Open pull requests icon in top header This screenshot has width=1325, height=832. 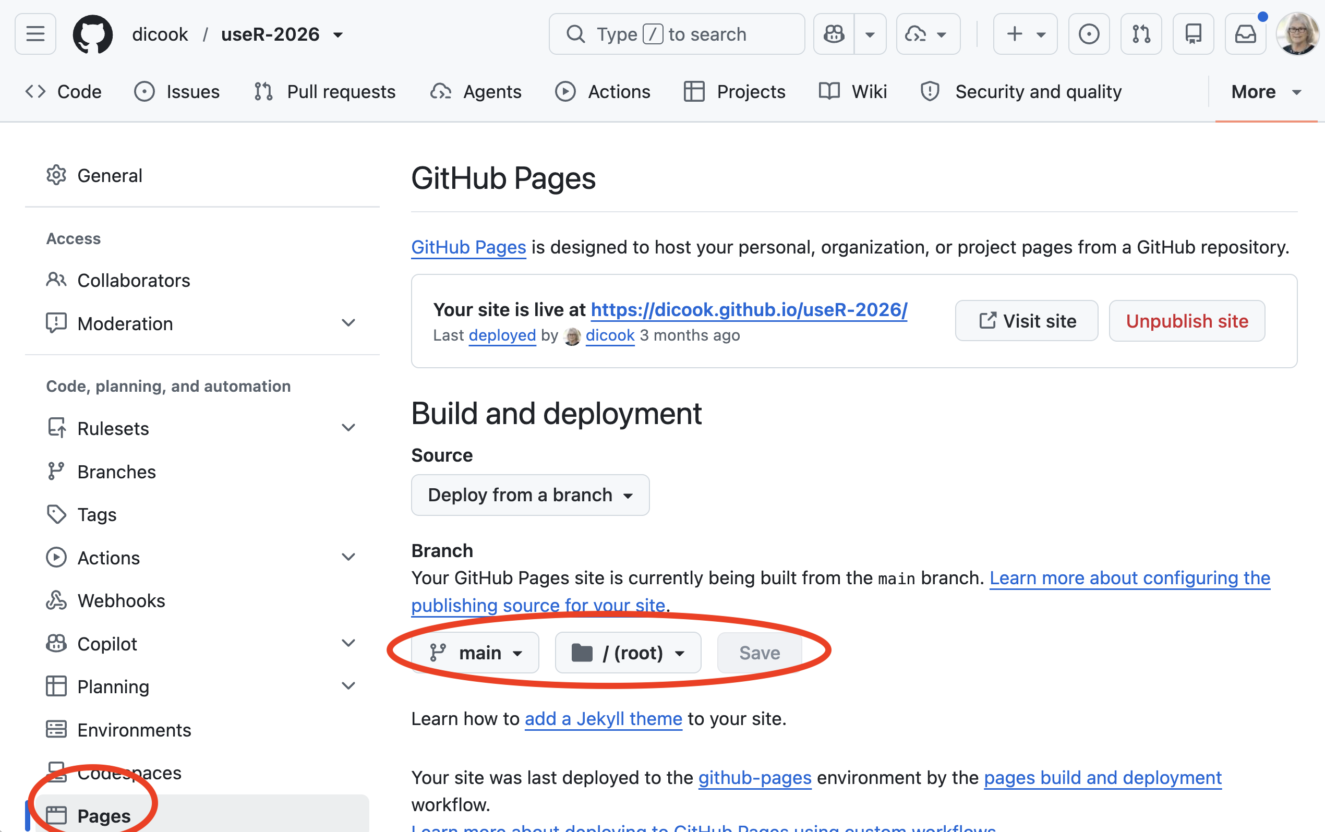coord(1141,34)
